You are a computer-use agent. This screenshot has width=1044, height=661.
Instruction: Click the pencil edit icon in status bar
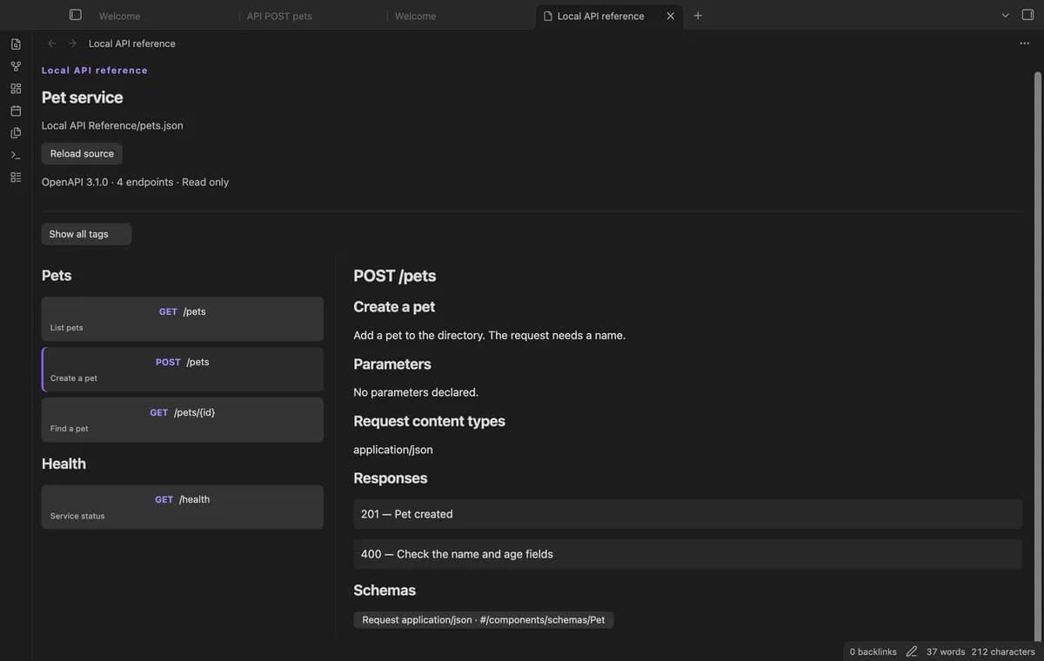coord(912,651)
